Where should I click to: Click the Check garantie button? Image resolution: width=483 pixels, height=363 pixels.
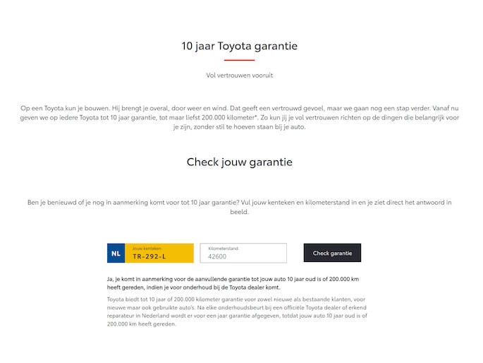click(x=332, y=253)
